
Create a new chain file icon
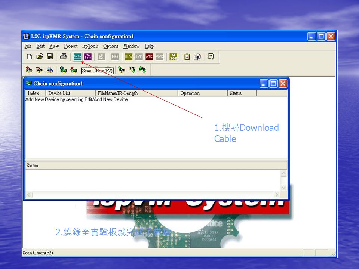29,56
